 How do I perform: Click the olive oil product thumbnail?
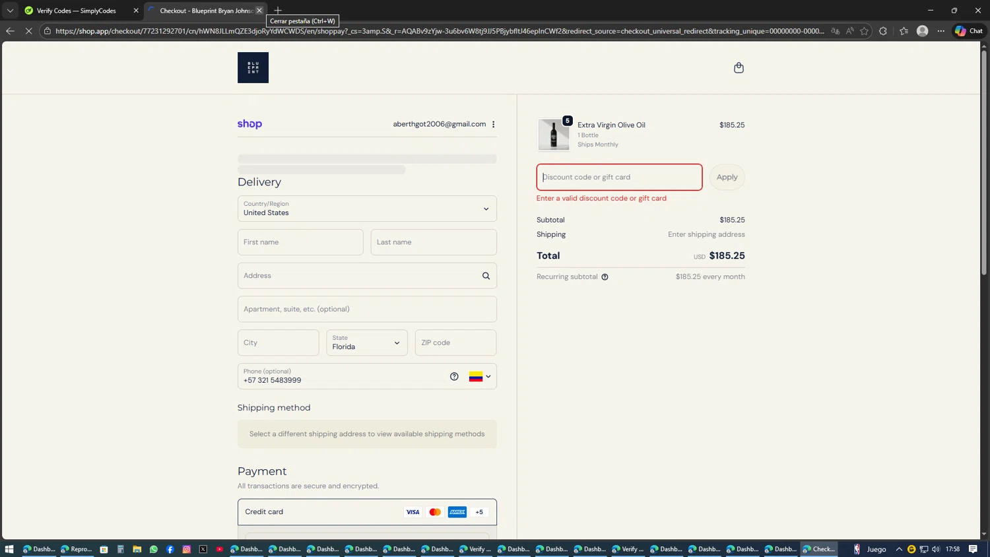pos(554,135)
